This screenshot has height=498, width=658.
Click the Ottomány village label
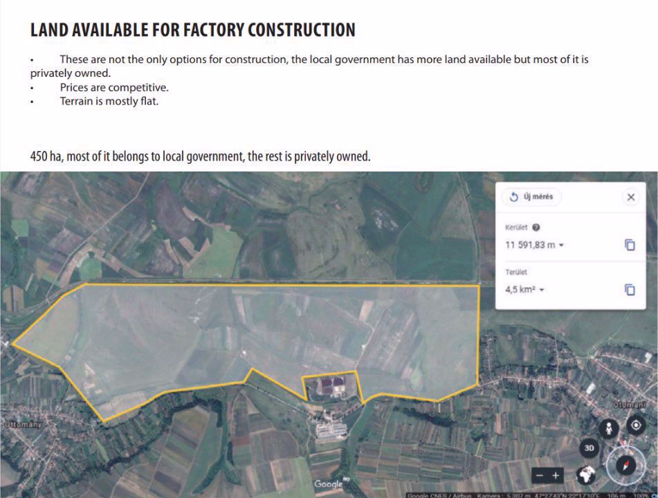point(23,424)
